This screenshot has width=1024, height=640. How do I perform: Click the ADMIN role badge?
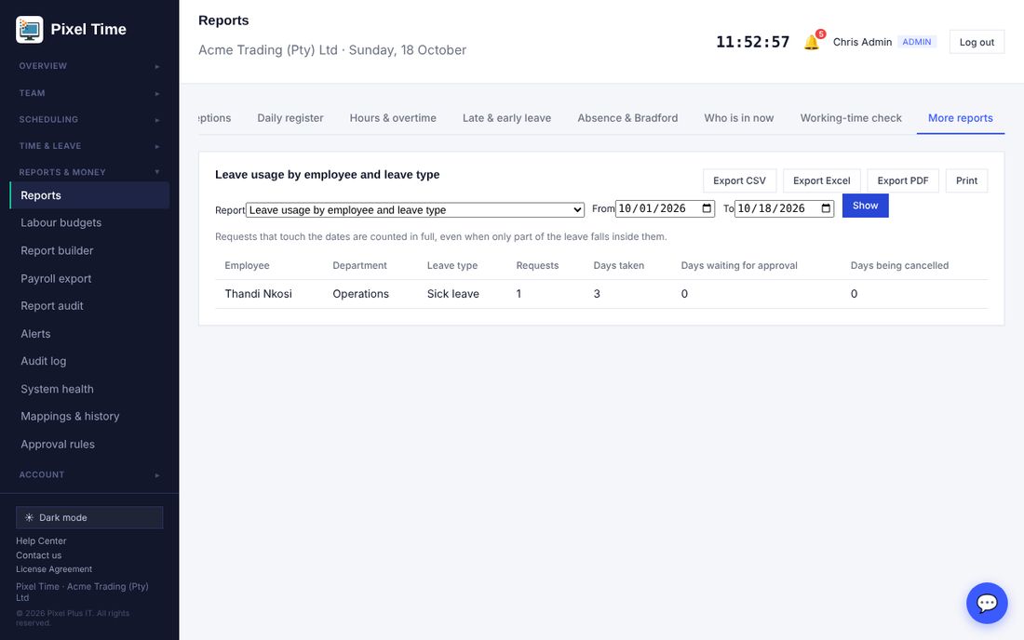(917, 42)
